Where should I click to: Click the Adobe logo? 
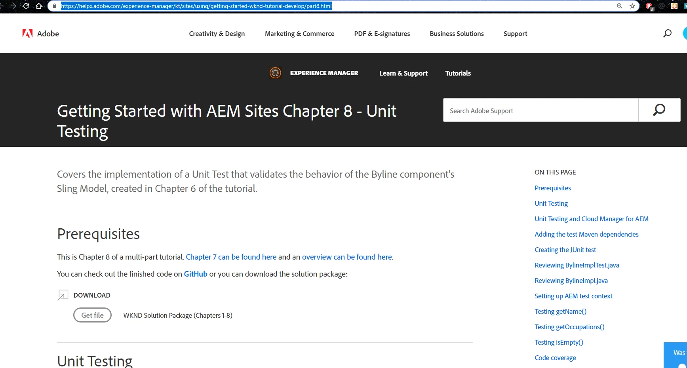(40, 34)
